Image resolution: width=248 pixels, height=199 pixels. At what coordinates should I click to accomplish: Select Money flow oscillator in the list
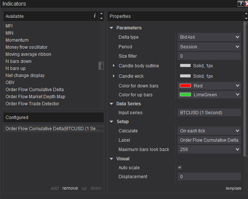pyautogui.click(x=27, y=47)
